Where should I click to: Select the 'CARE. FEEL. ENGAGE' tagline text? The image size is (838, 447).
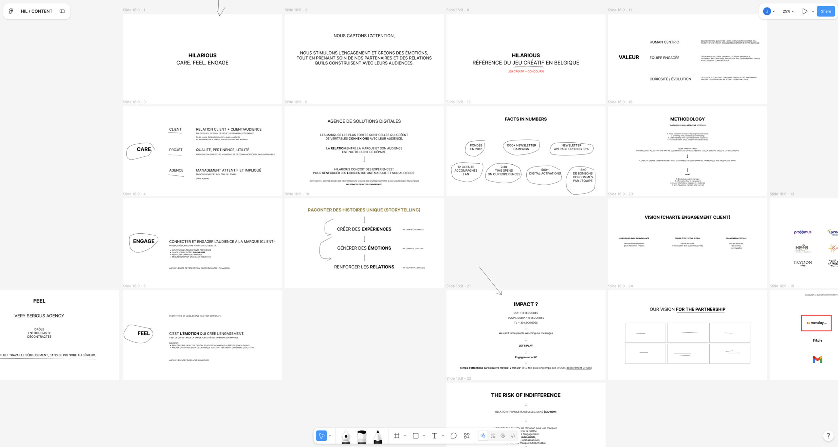(x=202, y=63)
